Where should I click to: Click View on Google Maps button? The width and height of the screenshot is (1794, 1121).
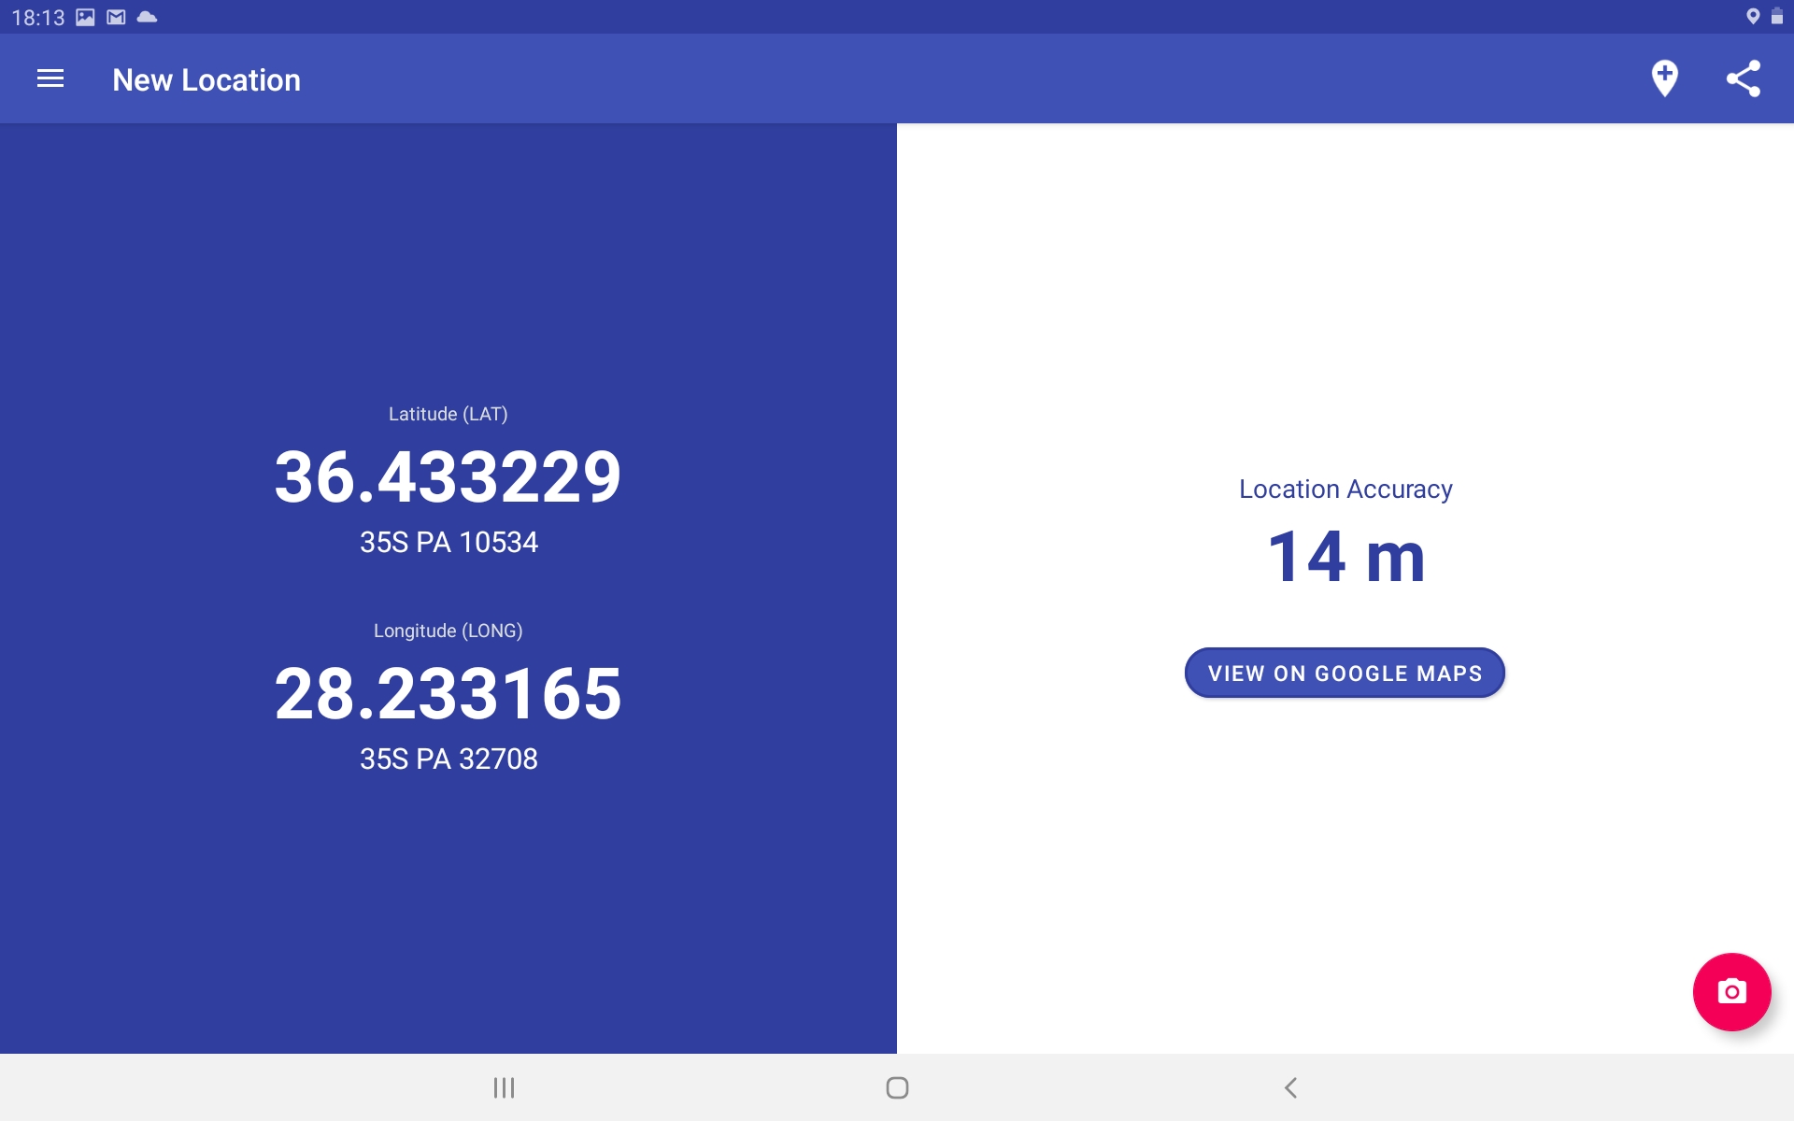pos(1345,673)
